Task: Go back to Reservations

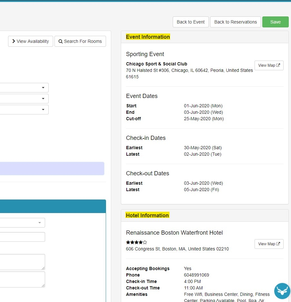Action: click(x=235, y=22)
